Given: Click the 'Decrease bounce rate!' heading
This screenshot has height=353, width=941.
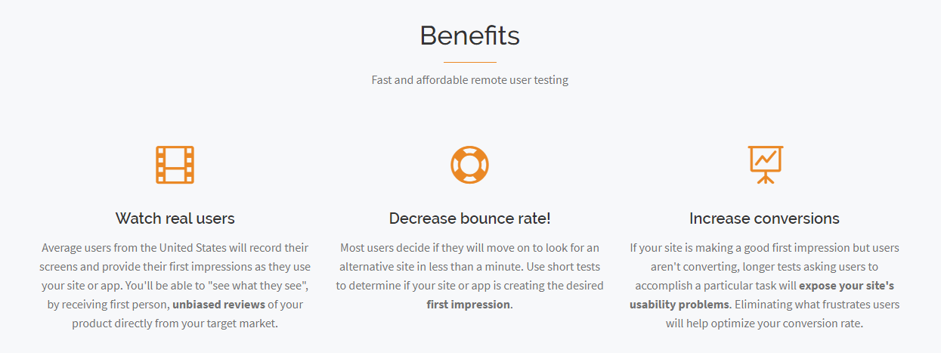Looking at the screenshot, I should pos(469,218).
